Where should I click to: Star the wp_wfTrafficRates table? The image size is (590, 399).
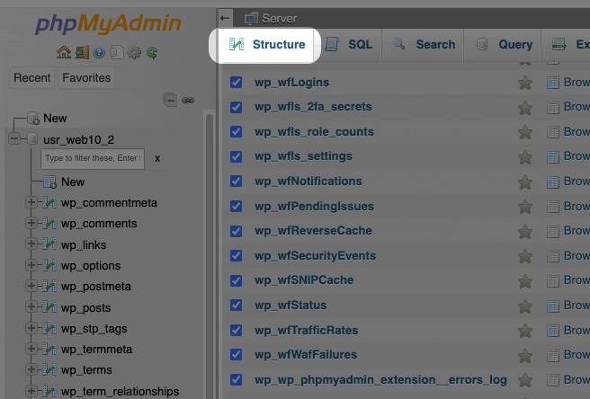point(525,331)
